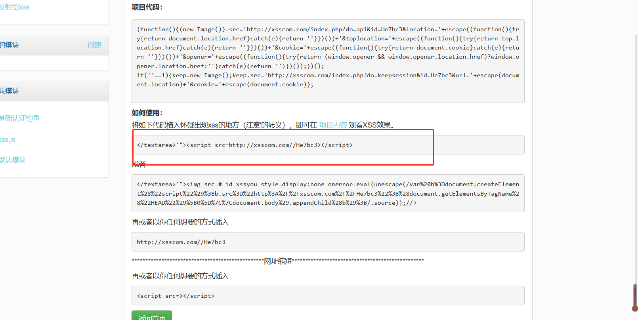The image size is (638, 320).
Task: Click the http://xsscom.com//He7bc3 URL box
Action: point(328,242)
